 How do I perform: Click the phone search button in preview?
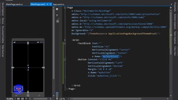[x=39, y=96]
